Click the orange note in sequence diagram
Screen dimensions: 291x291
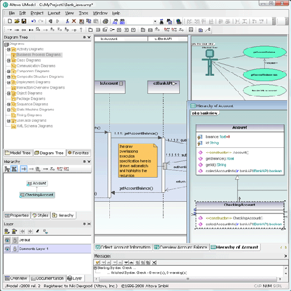(x=138, y=161)
